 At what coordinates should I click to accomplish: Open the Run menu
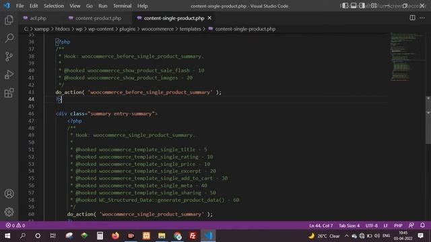pyautogui.click(x=103, y=6)
